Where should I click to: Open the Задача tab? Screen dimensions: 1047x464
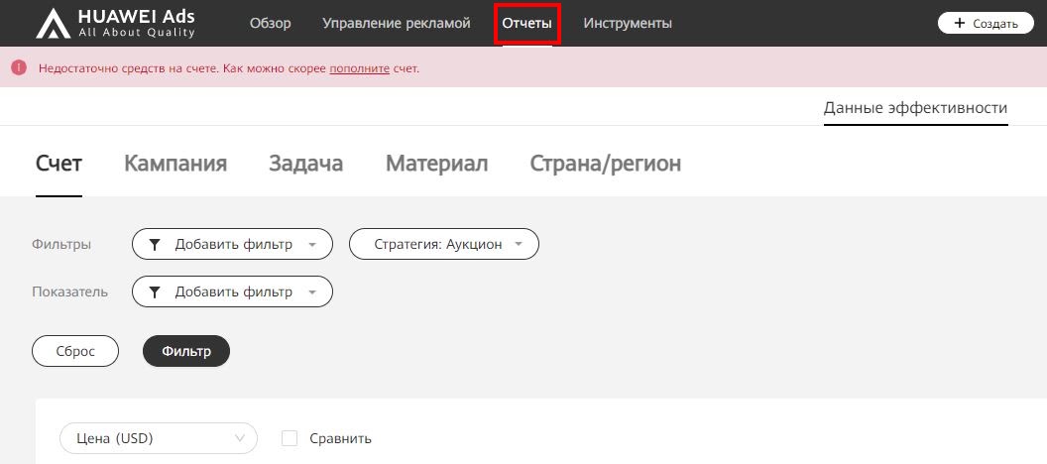(x=305, y=164)
